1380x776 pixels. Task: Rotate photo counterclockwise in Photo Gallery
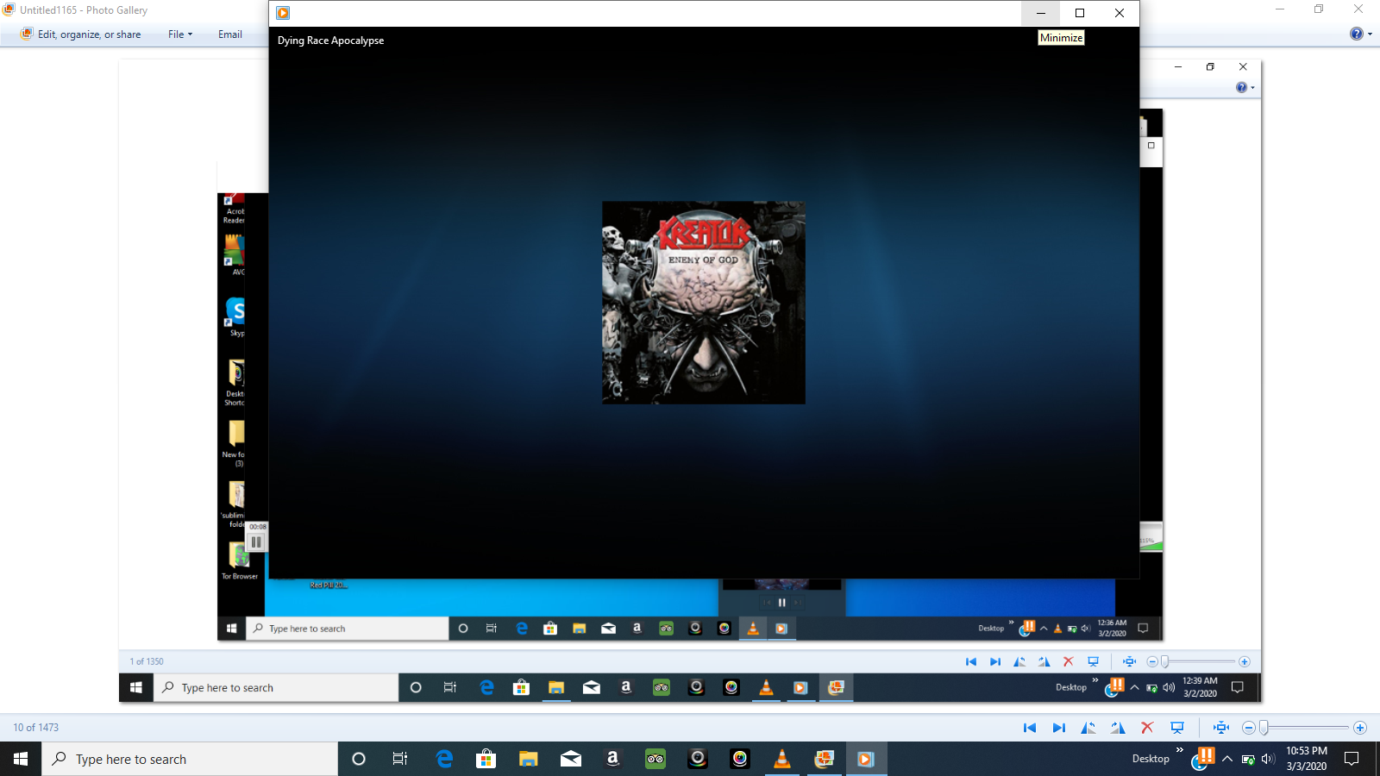click(1088, 728)
